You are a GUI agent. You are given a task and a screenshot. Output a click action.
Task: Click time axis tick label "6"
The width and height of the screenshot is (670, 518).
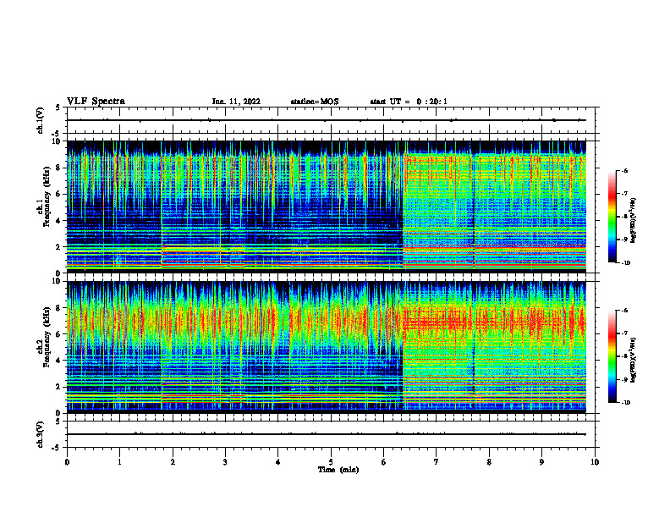point(383,462)
